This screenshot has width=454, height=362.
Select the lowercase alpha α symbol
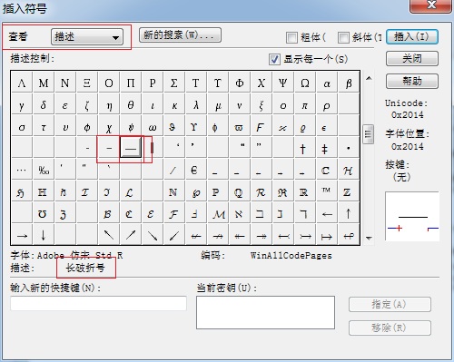point(327,83)
